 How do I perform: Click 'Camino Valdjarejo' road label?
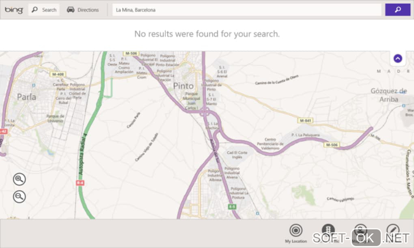(341, 199)
